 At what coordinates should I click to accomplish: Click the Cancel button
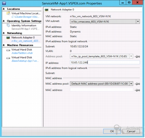(x=131, y=131)
